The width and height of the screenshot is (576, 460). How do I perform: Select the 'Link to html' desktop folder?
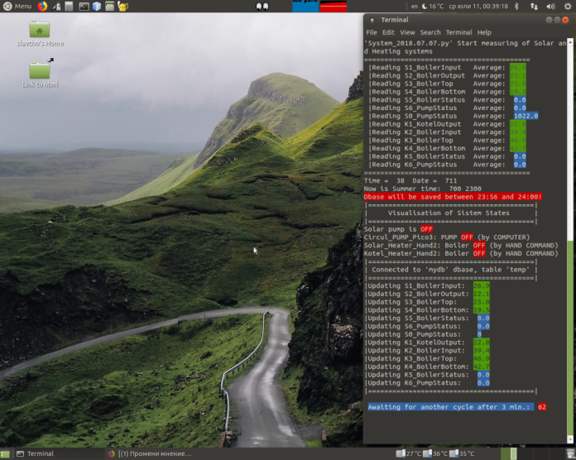[x=40, y=73]
